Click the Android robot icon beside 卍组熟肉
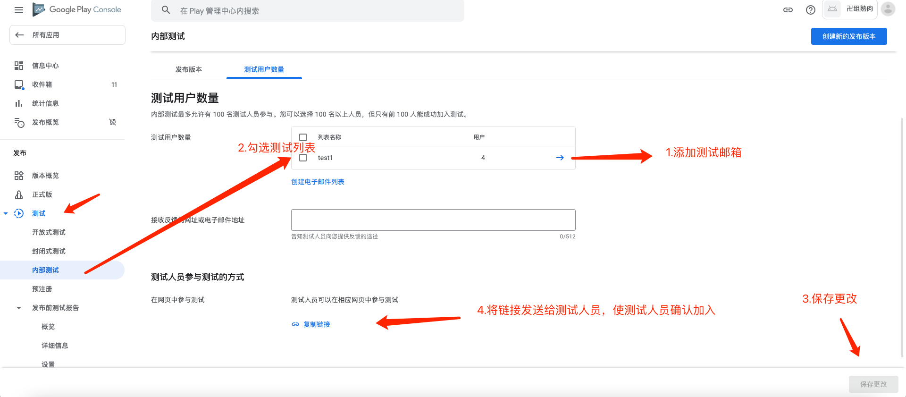The image size is (906, 397). [x=832, y=9]
